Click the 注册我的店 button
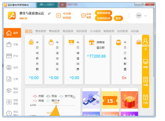The height and width of the screenshot is (121, 165). 104,18
